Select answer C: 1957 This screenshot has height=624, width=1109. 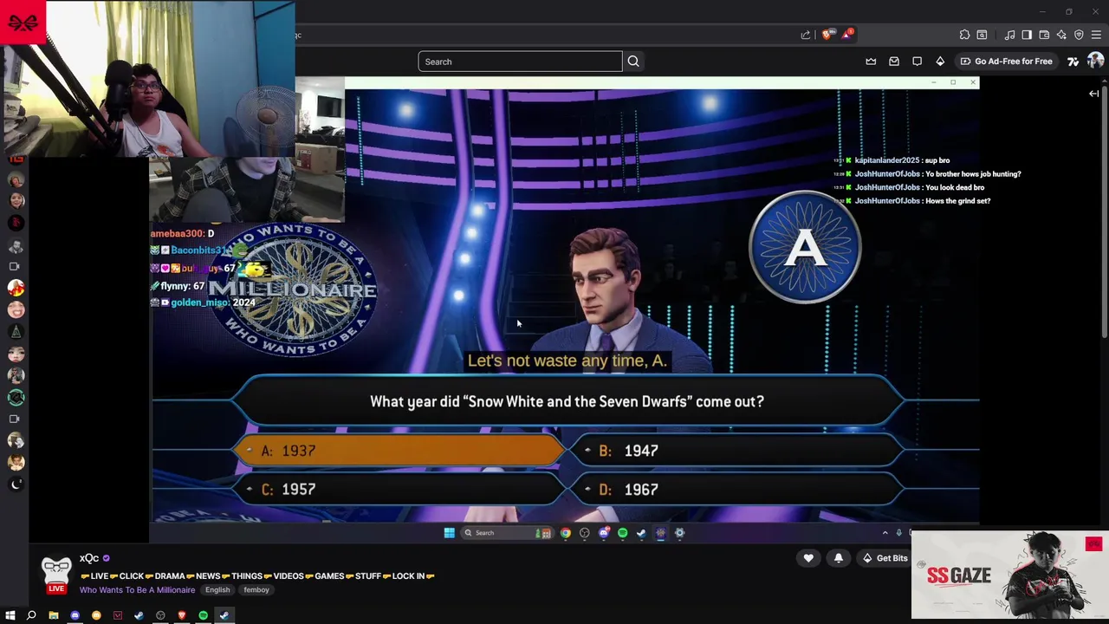pyautogui.click(x=401, y=490)
